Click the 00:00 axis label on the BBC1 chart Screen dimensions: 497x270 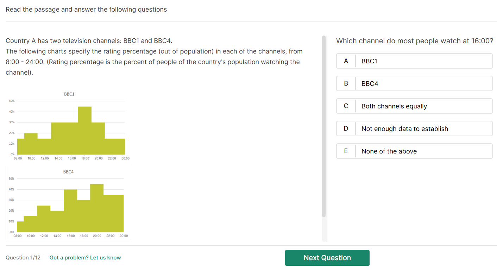coord(125,158)
